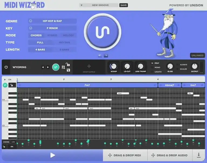Viewport: 207px width, 163px height.
Task: Open the swing 1/16 resolution selector
Action: click(13, 142)
